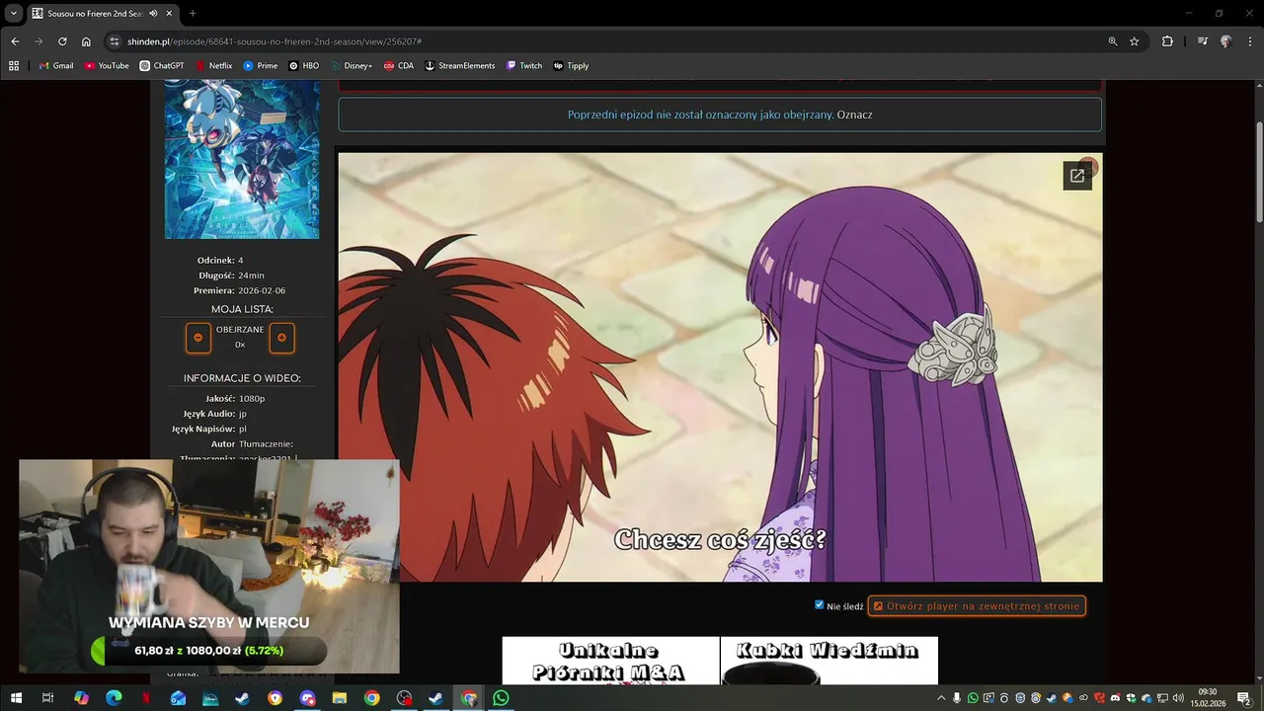
Task: Open the Disney+ app from the taskbar
Action: pos(210,698)
